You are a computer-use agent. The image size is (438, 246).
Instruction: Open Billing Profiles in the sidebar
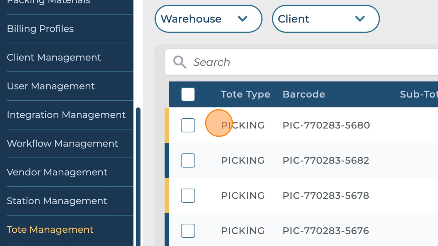pos(40,29)
